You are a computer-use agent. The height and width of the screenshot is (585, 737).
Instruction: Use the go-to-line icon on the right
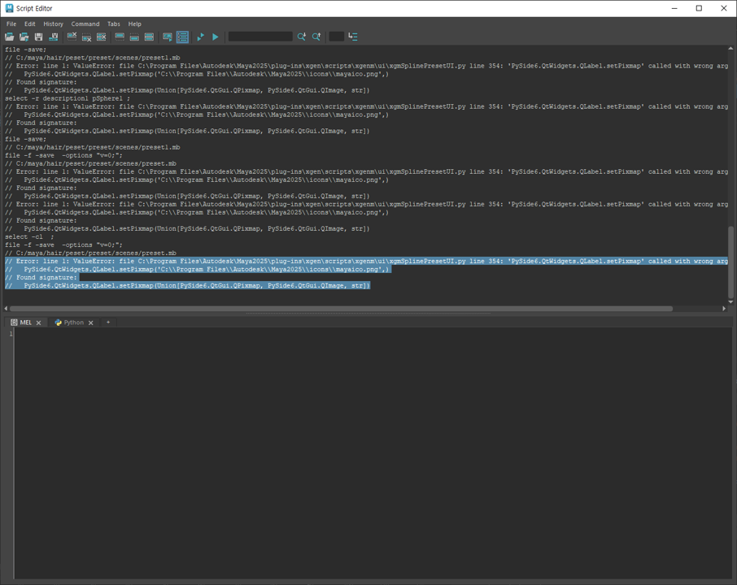pyautogui.click(x=351, y=37)
